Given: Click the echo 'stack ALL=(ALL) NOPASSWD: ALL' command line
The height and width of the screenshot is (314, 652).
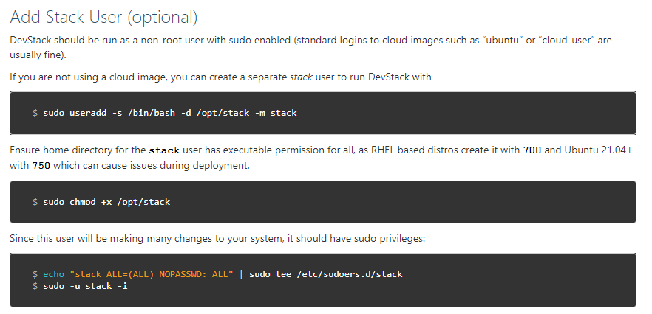Looking at the screenshot, I should (217, 274).
